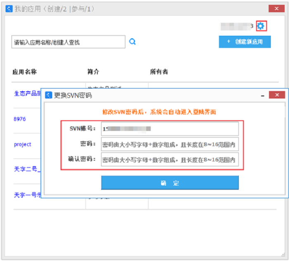Click the magnifier search icon

pyautogui.click(x=133, y=42)
